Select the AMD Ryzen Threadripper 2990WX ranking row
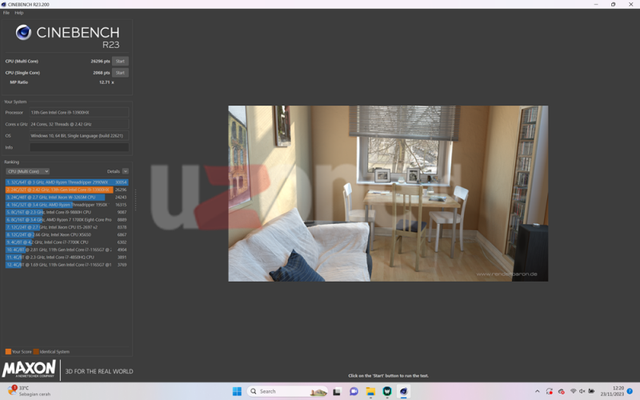Viewport: 640px width, 400px height. [x=66, y=182]
